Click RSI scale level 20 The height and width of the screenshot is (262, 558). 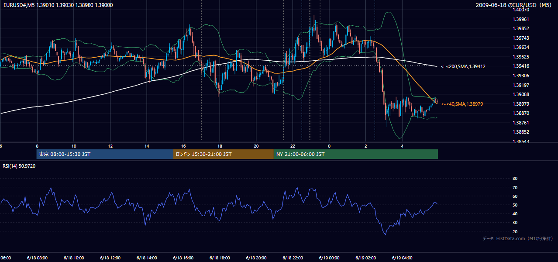(x=515, y=231)
